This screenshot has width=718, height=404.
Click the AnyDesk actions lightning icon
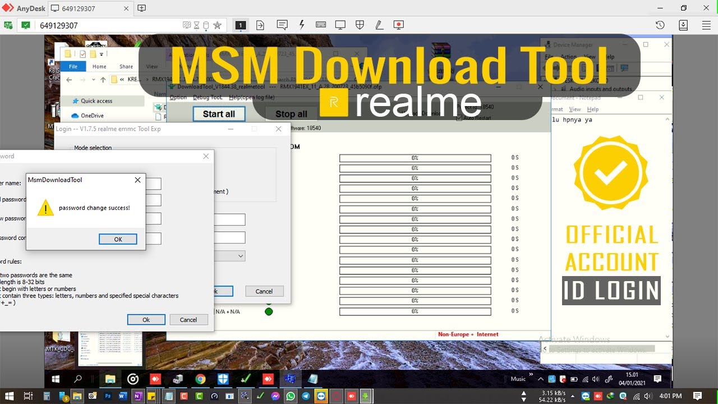point(302,25)
